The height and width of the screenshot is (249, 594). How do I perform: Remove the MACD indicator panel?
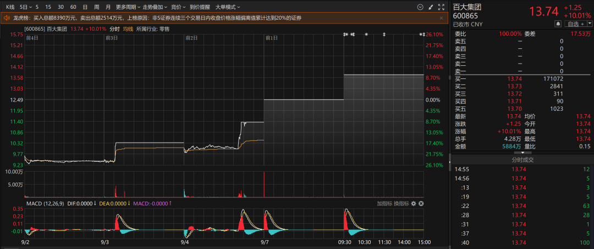(421, 203)
